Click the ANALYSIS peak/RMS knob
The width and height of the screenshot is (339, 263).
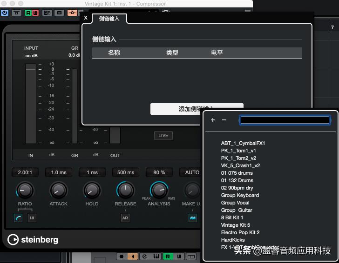coord(159,190)
